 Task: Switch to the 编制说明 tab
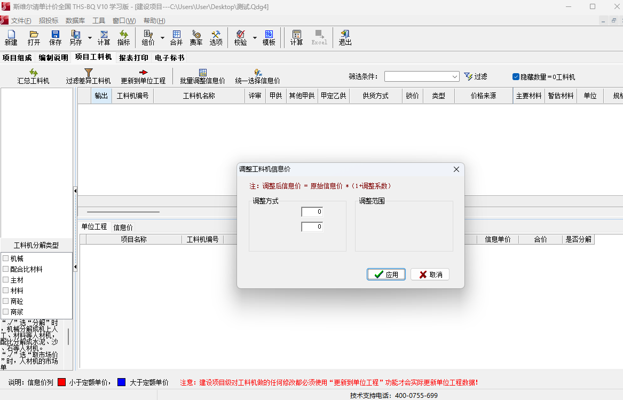tap(53, 58)
